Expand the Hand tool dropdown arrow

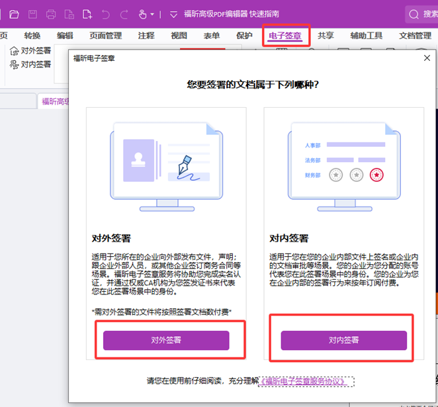(153, 14)
